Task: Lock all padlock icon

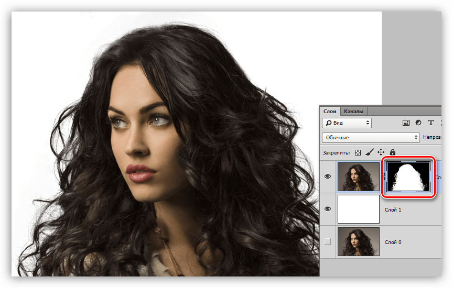Action: 393,152
